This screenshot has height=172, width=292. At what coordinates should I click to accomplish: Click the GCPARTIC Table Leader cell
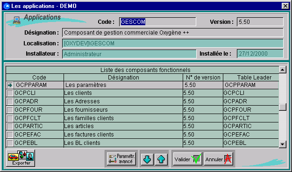(x=251, y=126)
